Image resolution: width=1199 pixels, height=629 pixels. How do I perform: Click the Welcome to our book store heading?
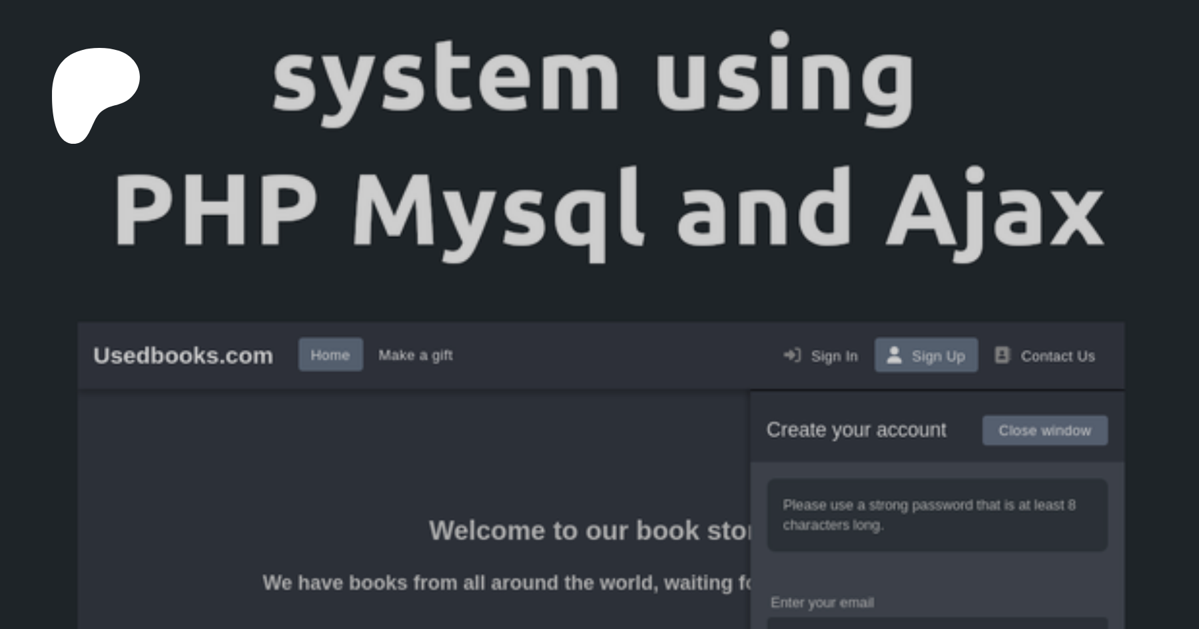(x=590, y=530)
